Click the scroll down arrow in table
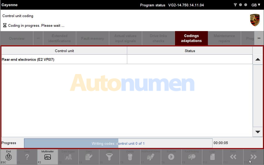264x165 pixels. [x=258, y=132]
